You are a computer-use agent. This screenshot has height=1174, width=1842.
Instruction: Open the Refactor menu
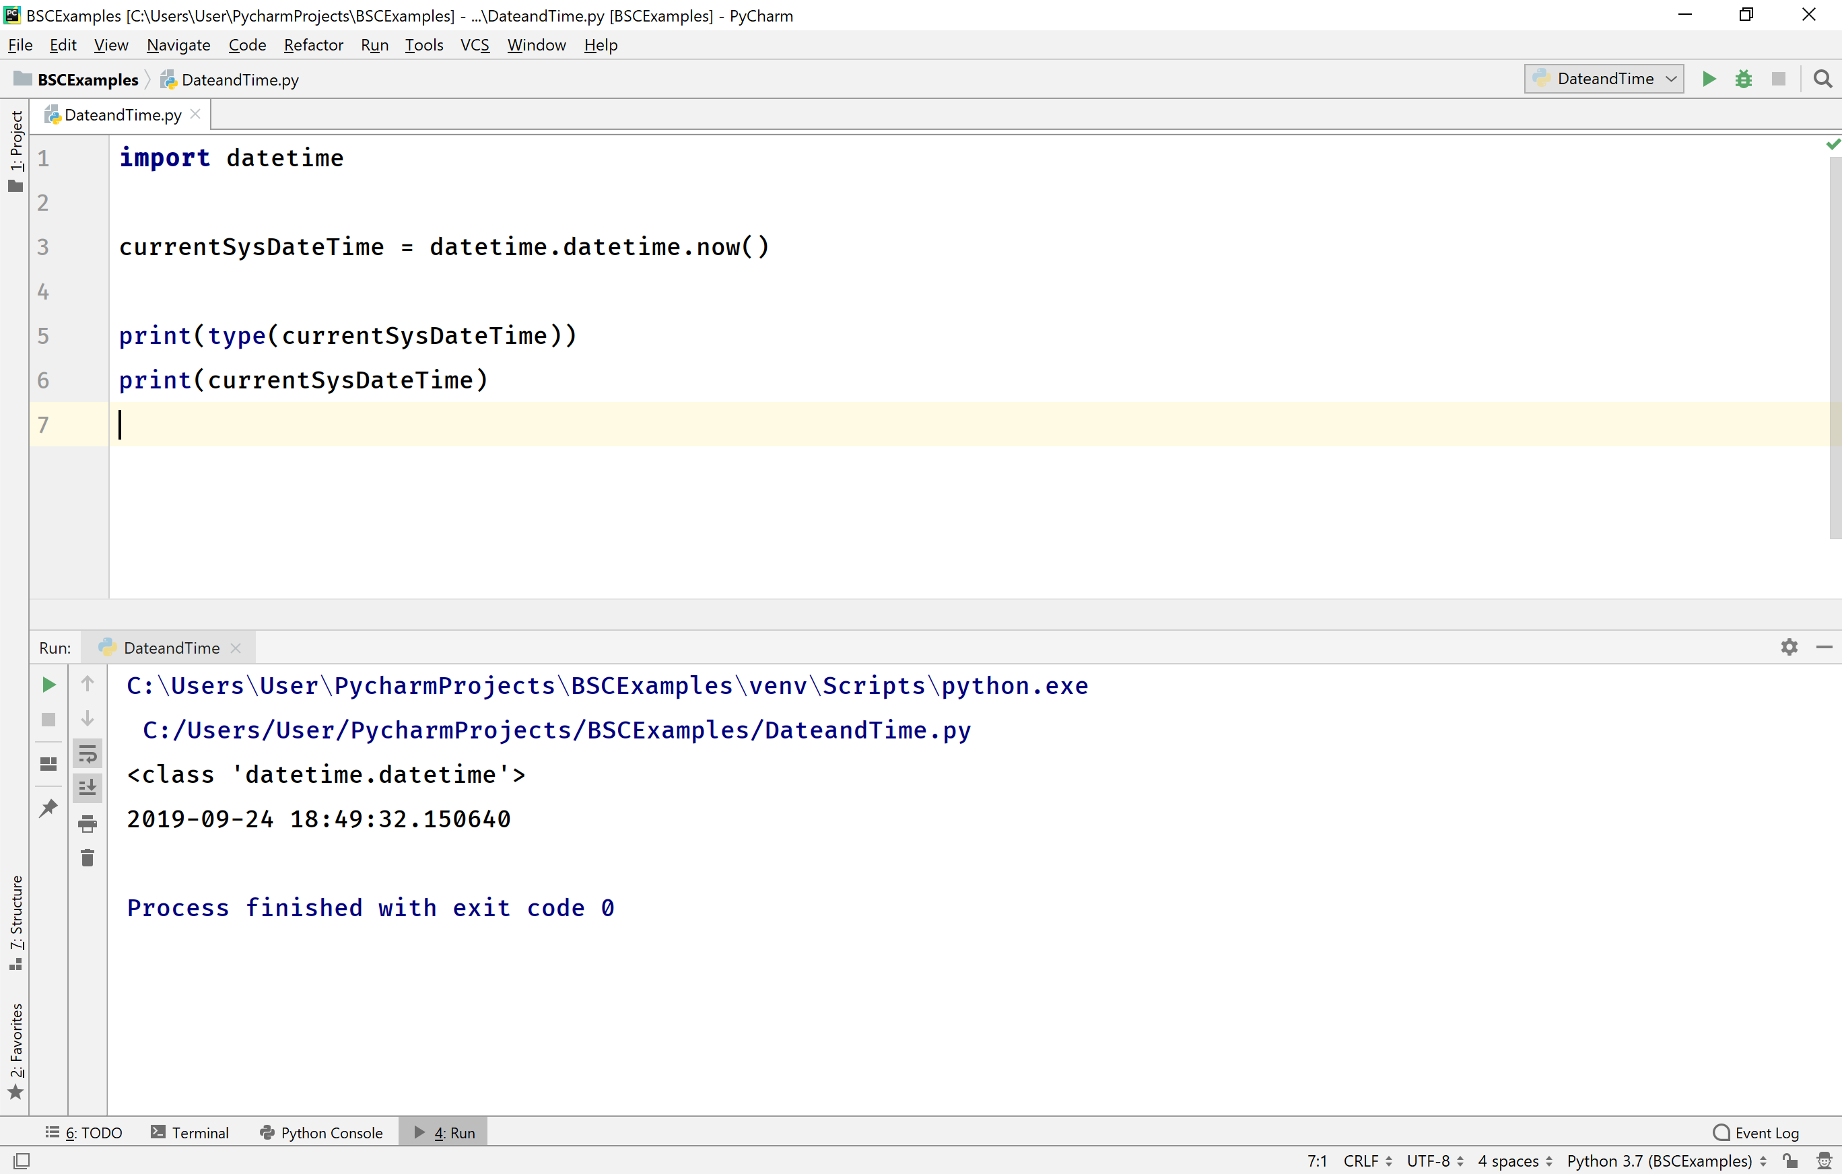313,45
